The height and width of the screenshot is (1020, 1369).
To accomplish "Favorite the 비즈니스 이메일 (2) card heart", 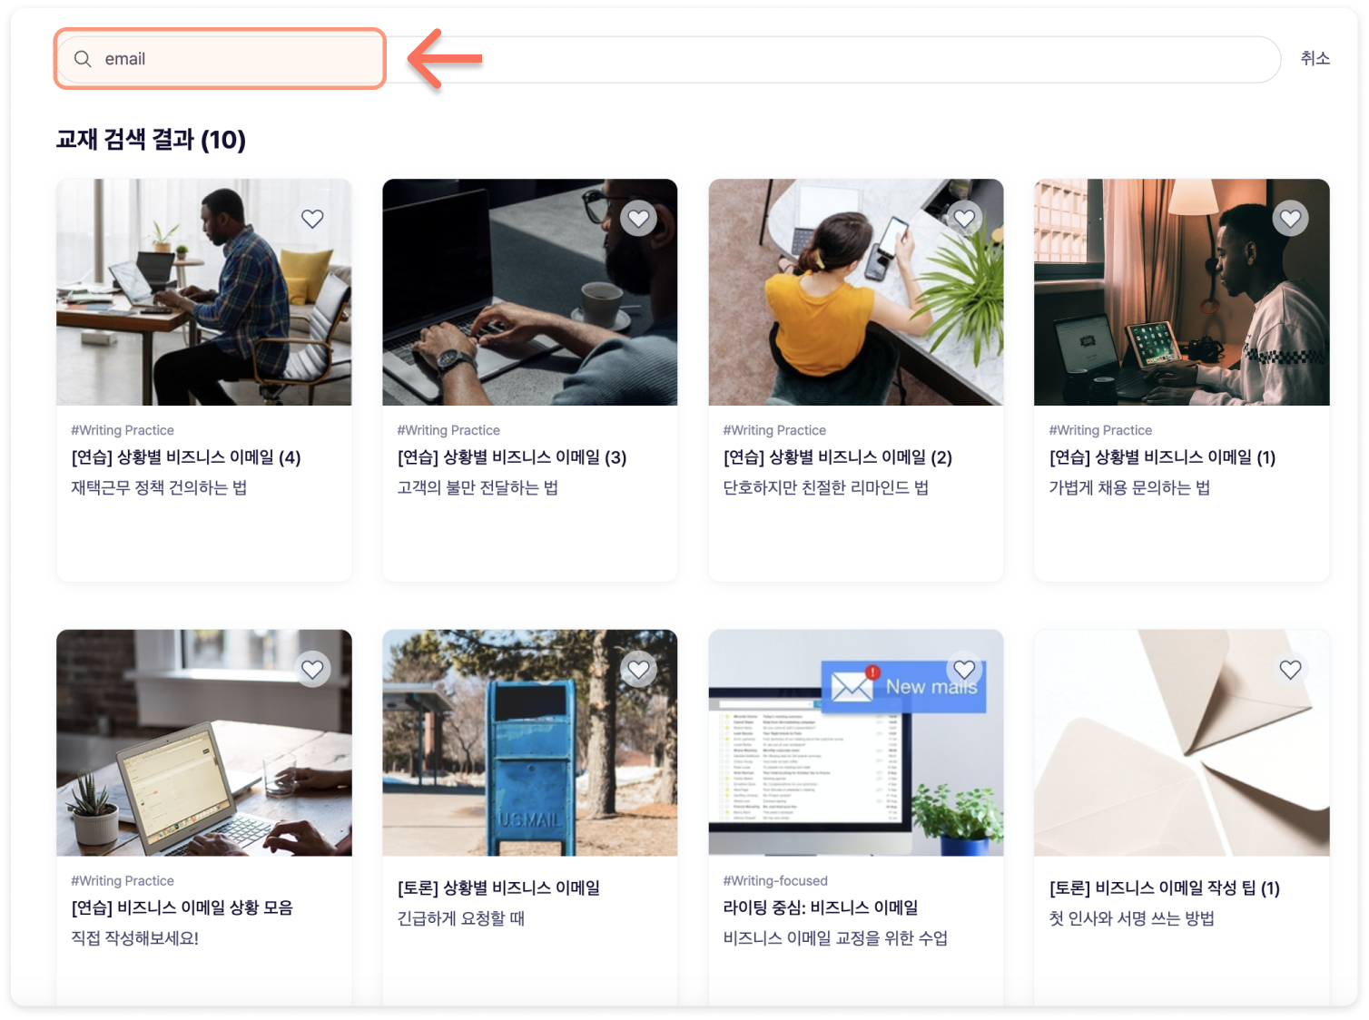I will click(964, 219).
